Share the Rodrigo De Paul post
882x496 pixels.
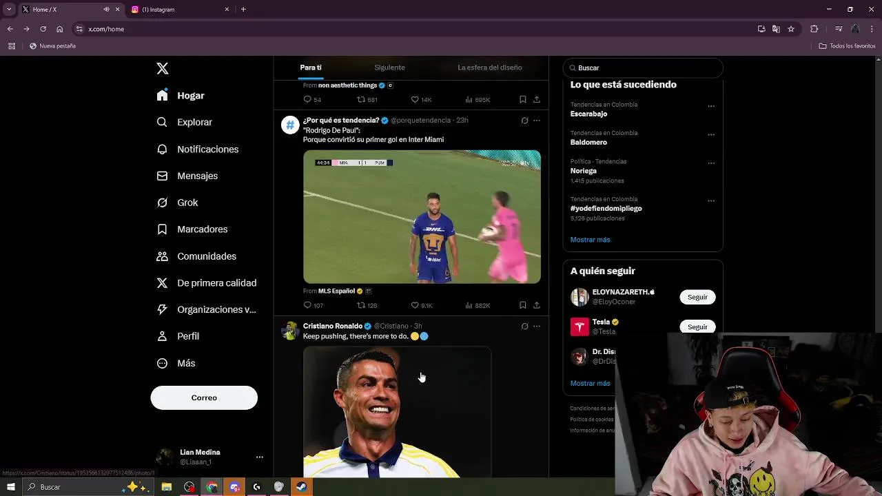coord(537,305)
